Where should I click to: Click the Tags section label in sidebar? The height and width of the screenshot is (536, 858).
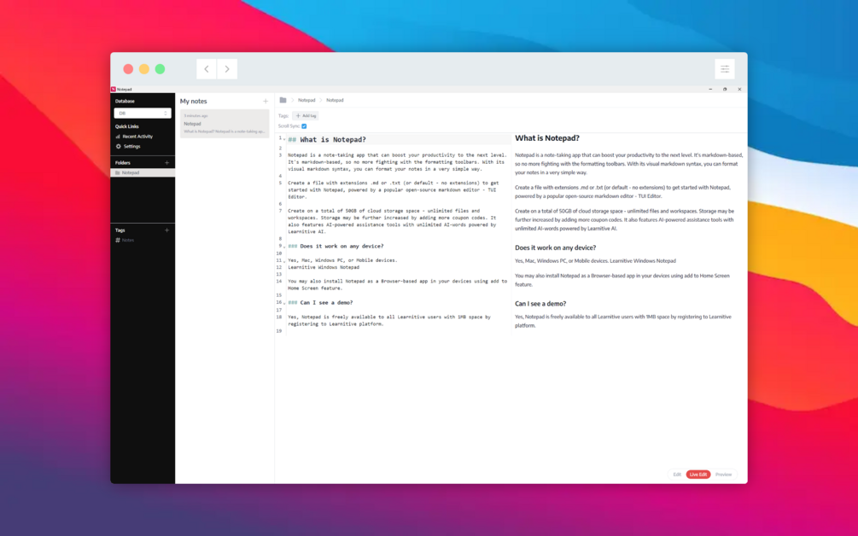pos(120,230)
